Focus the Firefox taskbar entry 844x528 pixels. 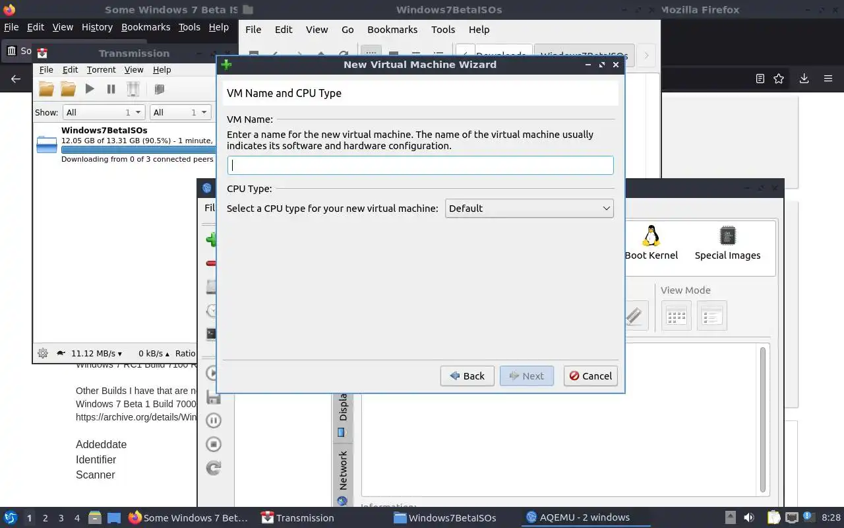(189, 518)
